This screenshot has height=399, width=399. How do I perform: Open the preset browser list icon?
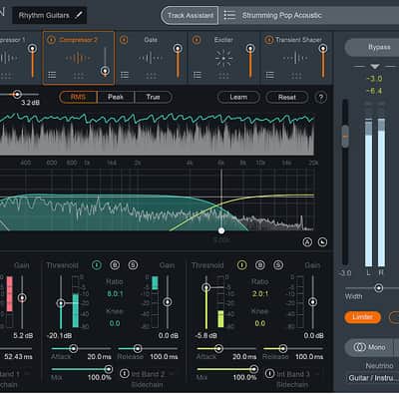[229, 15]
